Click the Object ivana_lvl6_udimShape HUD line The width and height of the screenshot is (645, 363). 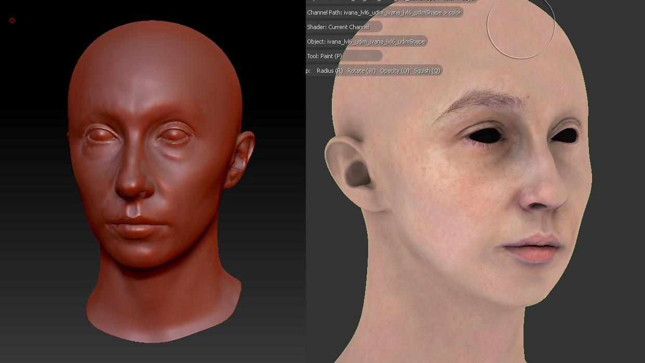click(x=367, y=42)
